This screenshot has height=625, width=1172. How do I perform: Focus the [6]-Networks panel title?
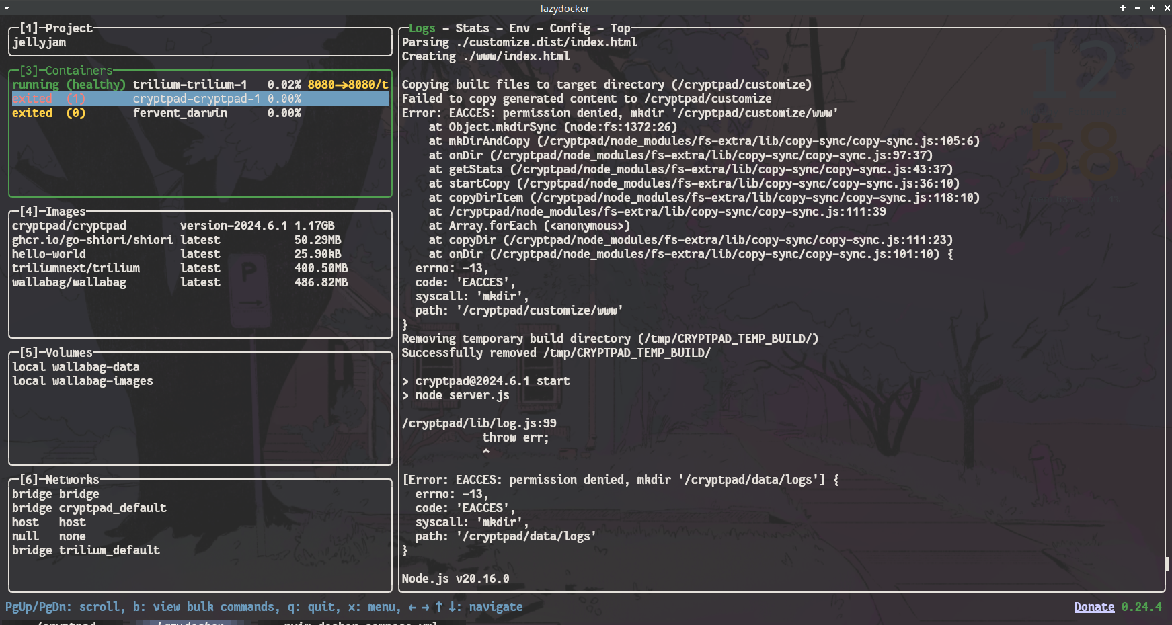tap(59, 480)
